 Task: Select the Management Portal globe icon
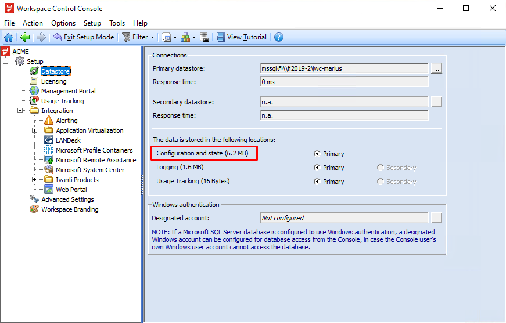[x=34, y=91]
